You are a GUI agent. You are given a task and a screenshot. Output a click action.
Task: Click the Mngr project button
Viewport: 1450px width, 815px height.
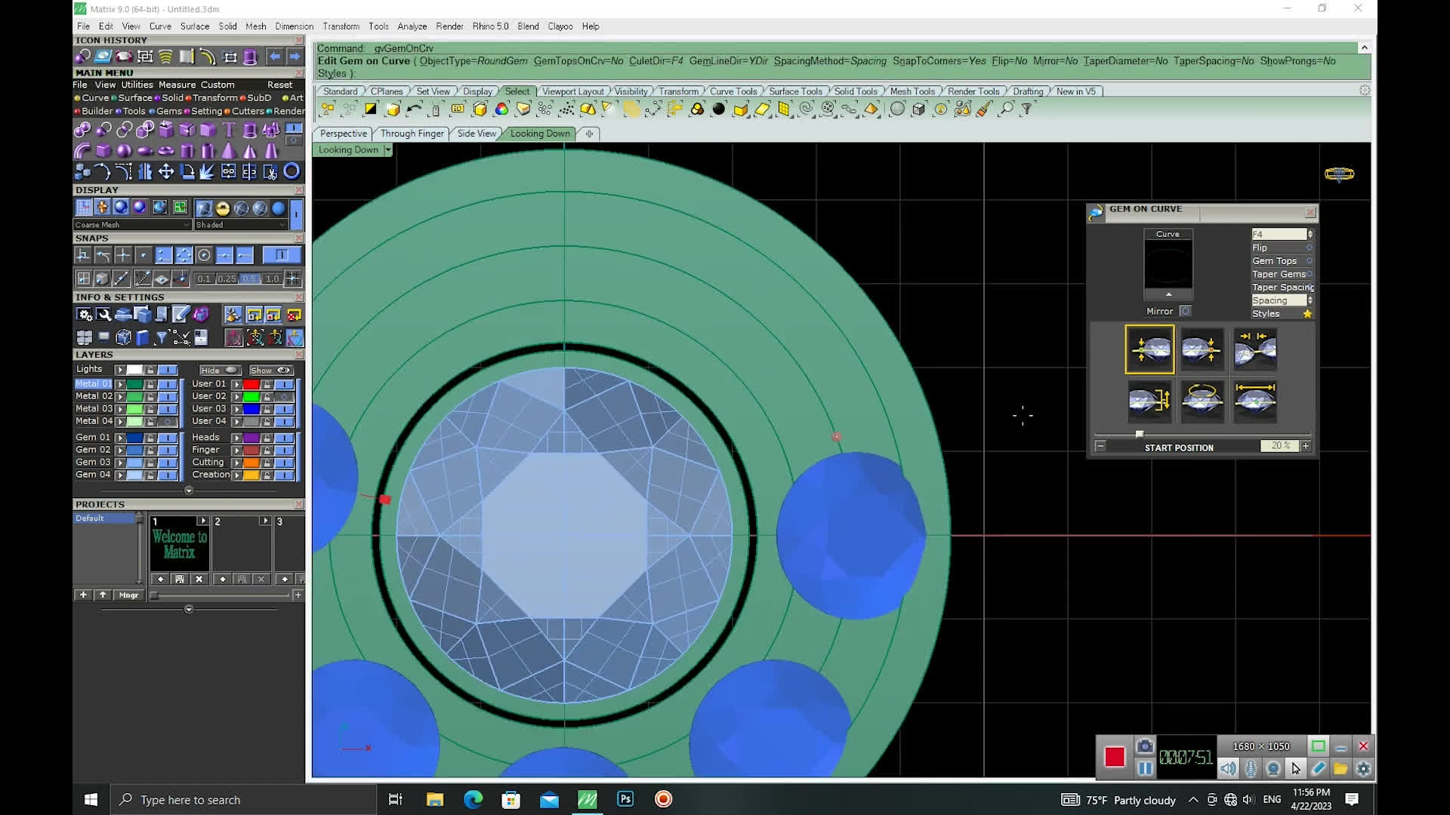(128, 595)
